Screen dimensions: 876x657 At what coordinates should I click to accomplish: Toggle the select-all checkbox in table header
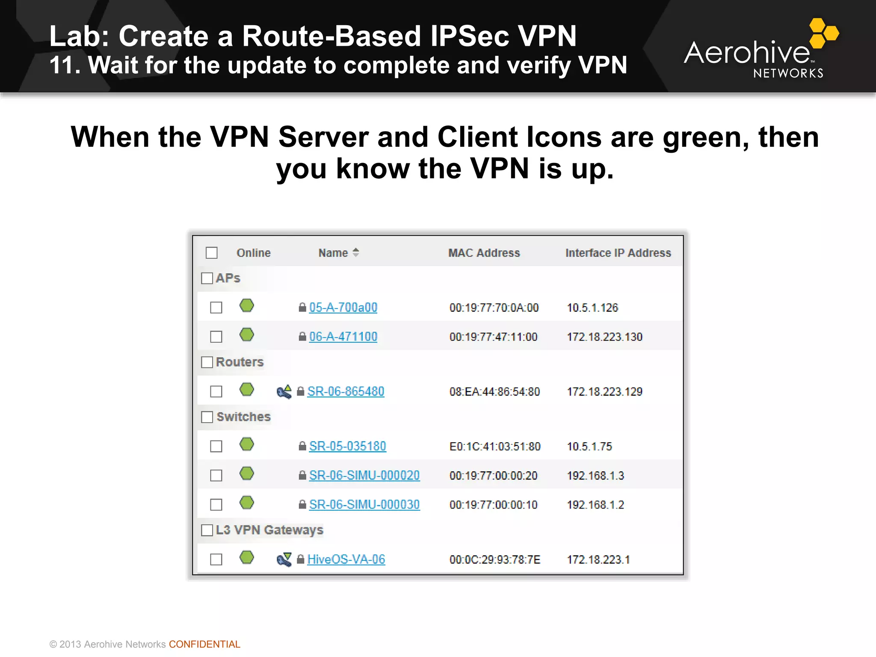click(x=212, y=253)
